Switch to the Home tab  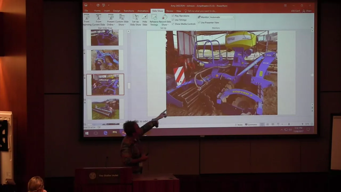click(x=97, y=11)
